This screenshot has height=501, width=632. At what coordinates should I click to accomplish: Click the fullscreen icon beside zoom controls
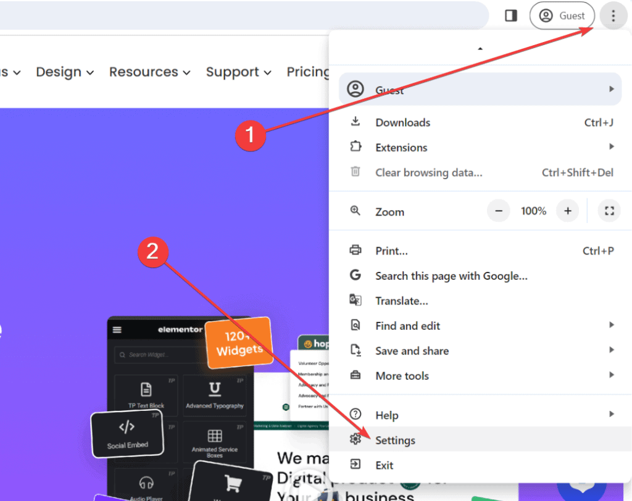click(609, 211)
